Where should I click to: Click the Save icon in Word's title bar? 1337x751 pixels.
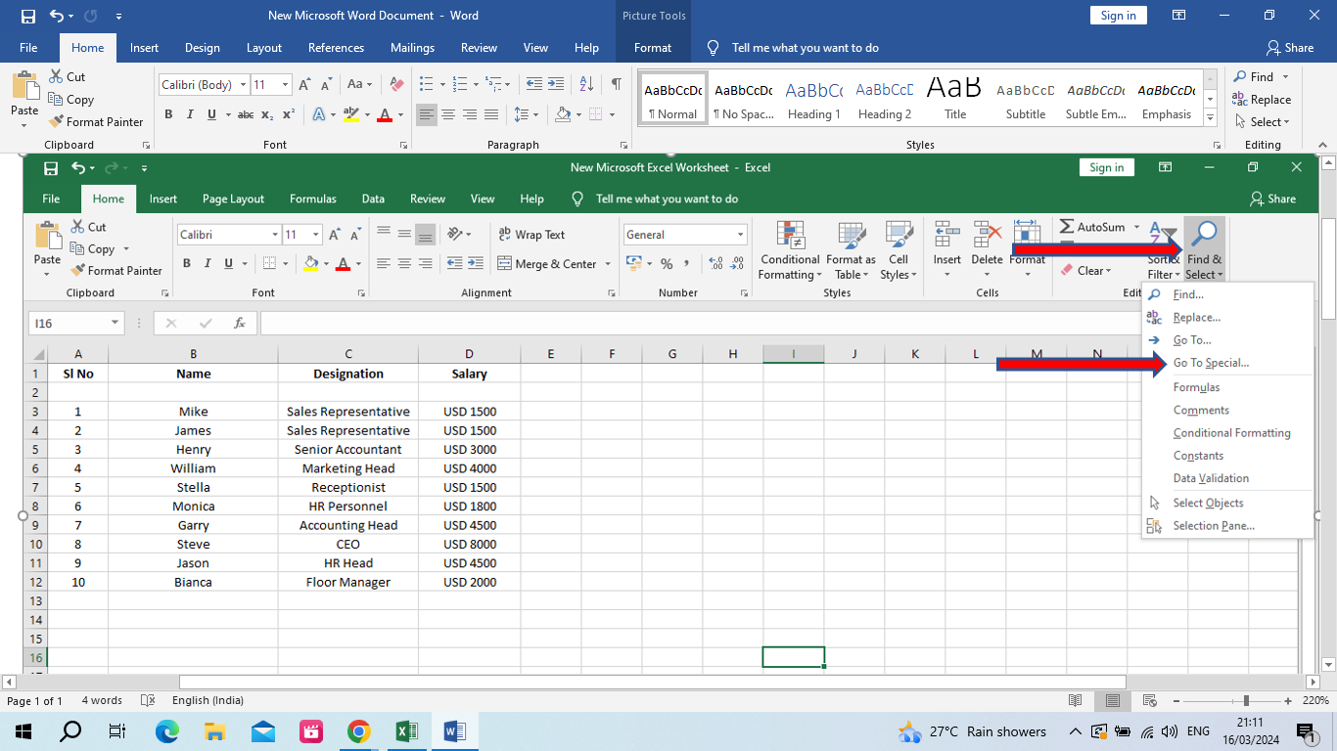[28, 16]
